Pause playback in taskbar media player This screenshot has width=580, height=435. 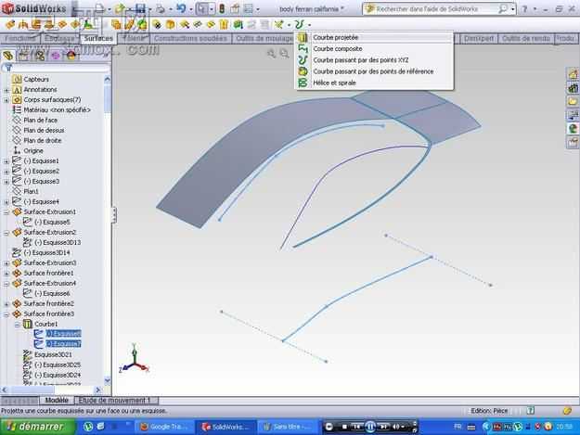(x=370, y=427)
